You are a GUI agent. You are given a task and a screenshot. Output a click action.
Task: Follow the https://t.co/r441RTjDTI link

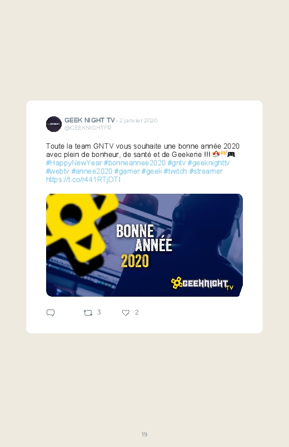coord(83,179)
